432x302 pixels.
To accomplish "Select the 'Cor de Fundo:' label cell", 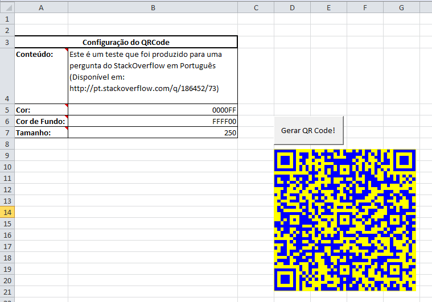I will (42, 121).
